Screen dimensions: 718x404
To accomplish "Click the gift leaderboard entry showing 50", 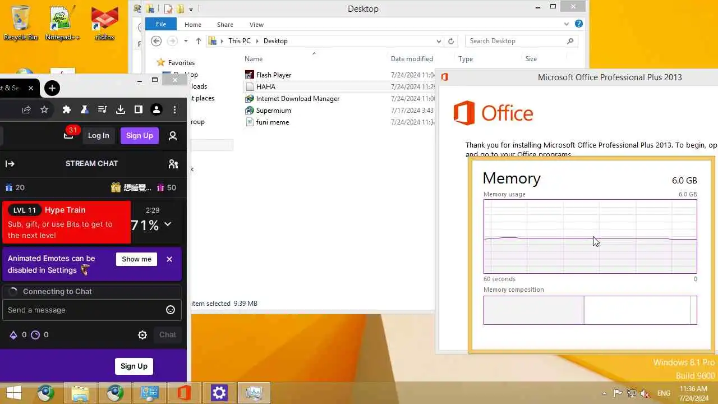I will [167, 187].
